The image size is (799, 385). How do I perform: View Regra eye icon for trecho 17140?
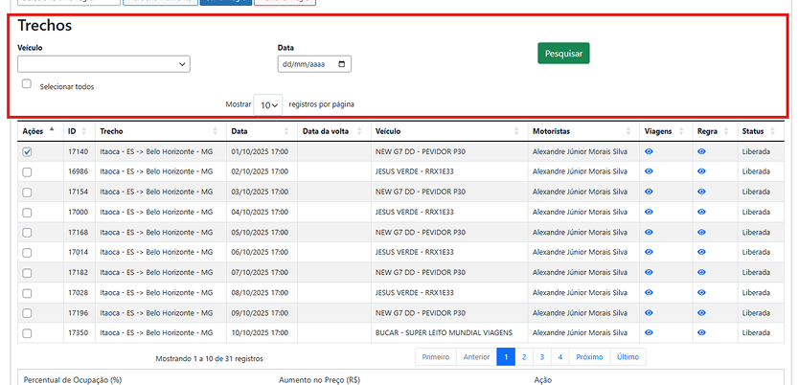pos(701,151)
